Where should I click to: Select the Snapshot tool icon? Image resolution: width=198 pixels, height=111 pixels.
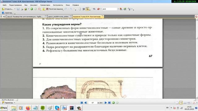tap(84, 9)
